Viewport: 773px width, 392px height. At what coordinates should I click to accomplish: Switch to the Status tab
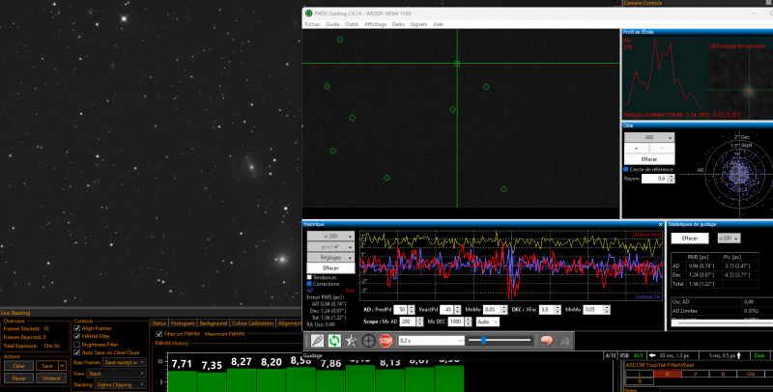158,323
